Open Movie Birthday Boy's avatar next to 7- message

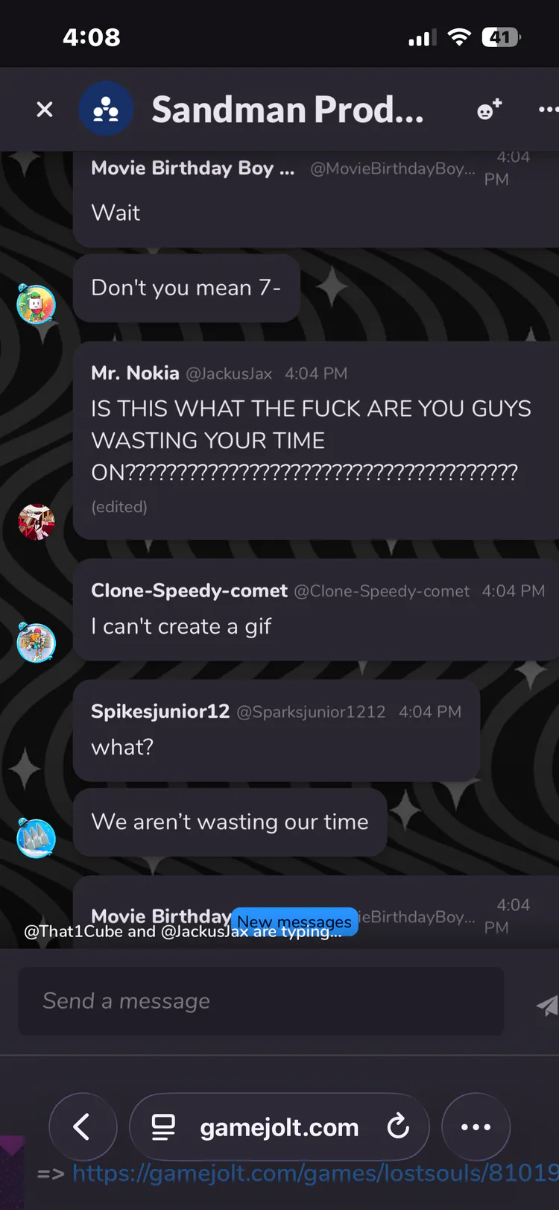point(37,304)
